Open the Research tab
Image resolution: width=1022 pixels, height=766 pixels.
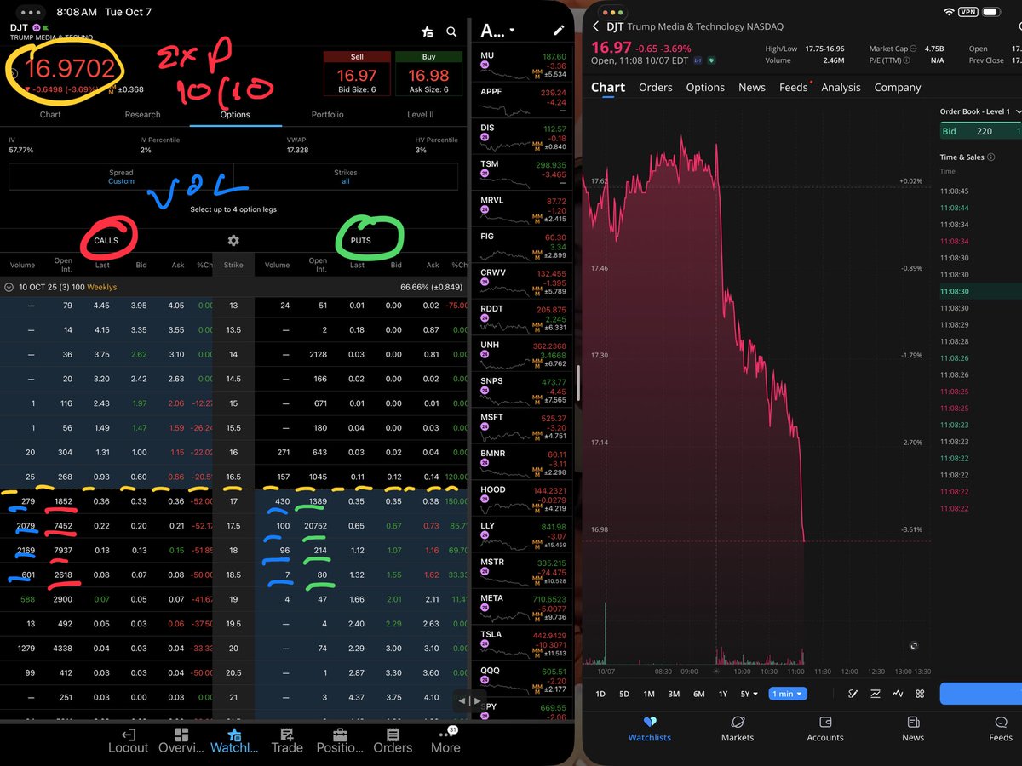[142, 114]
